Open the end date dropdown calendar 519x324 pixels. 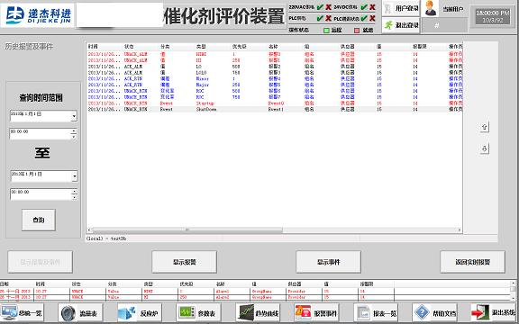74,176
